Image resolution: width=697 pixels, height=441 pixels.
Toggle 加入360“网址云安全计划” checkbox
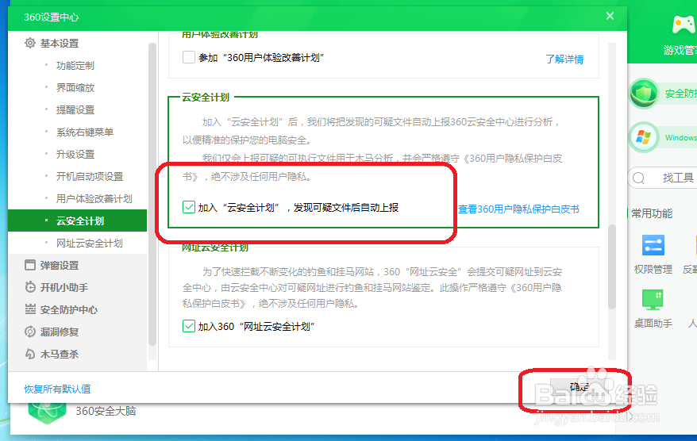click(x=188, y=326)
